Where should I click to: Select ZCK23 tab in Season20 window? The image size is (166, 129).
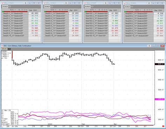5,7
